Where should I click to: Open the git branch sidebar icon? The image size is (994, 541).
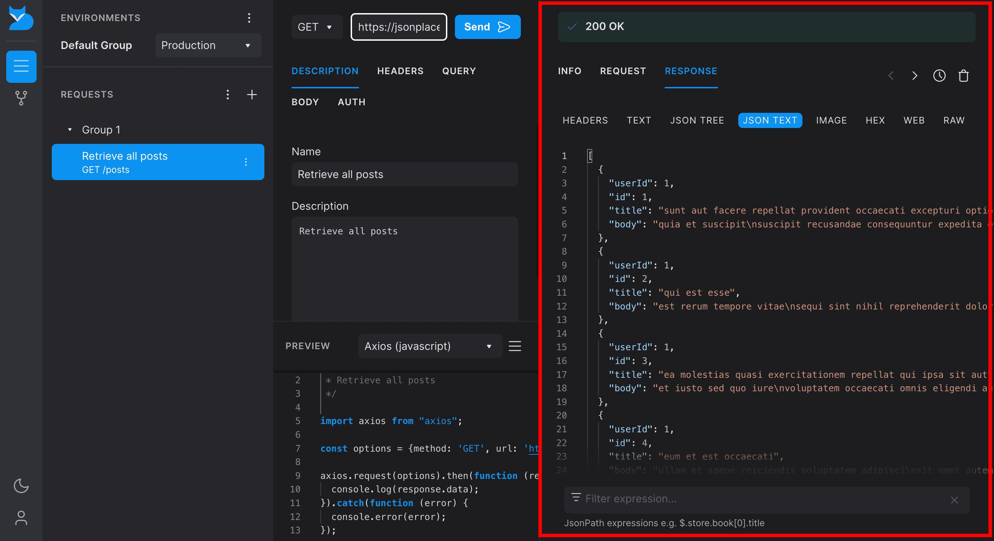tap(21, 98)
